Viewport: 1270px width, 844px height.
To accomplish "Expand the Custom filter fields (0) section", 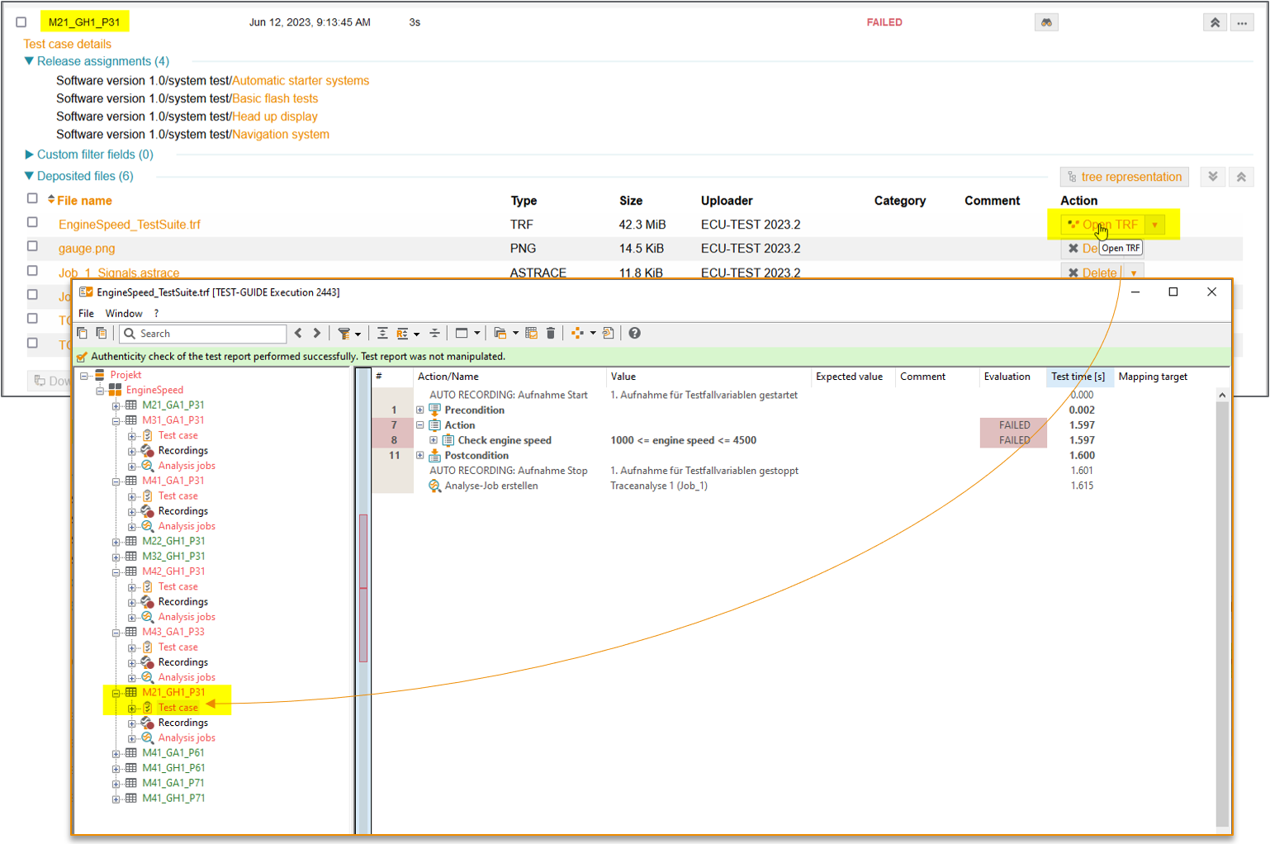I will [x=30, y=154].
